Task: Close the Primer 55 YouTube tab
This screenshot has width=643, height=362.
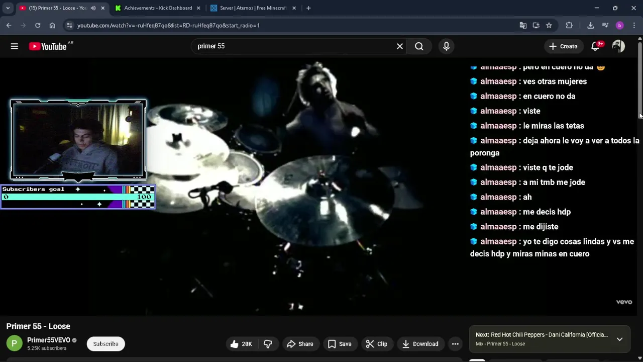Action: pyautogui.click(x=103, y=8)
